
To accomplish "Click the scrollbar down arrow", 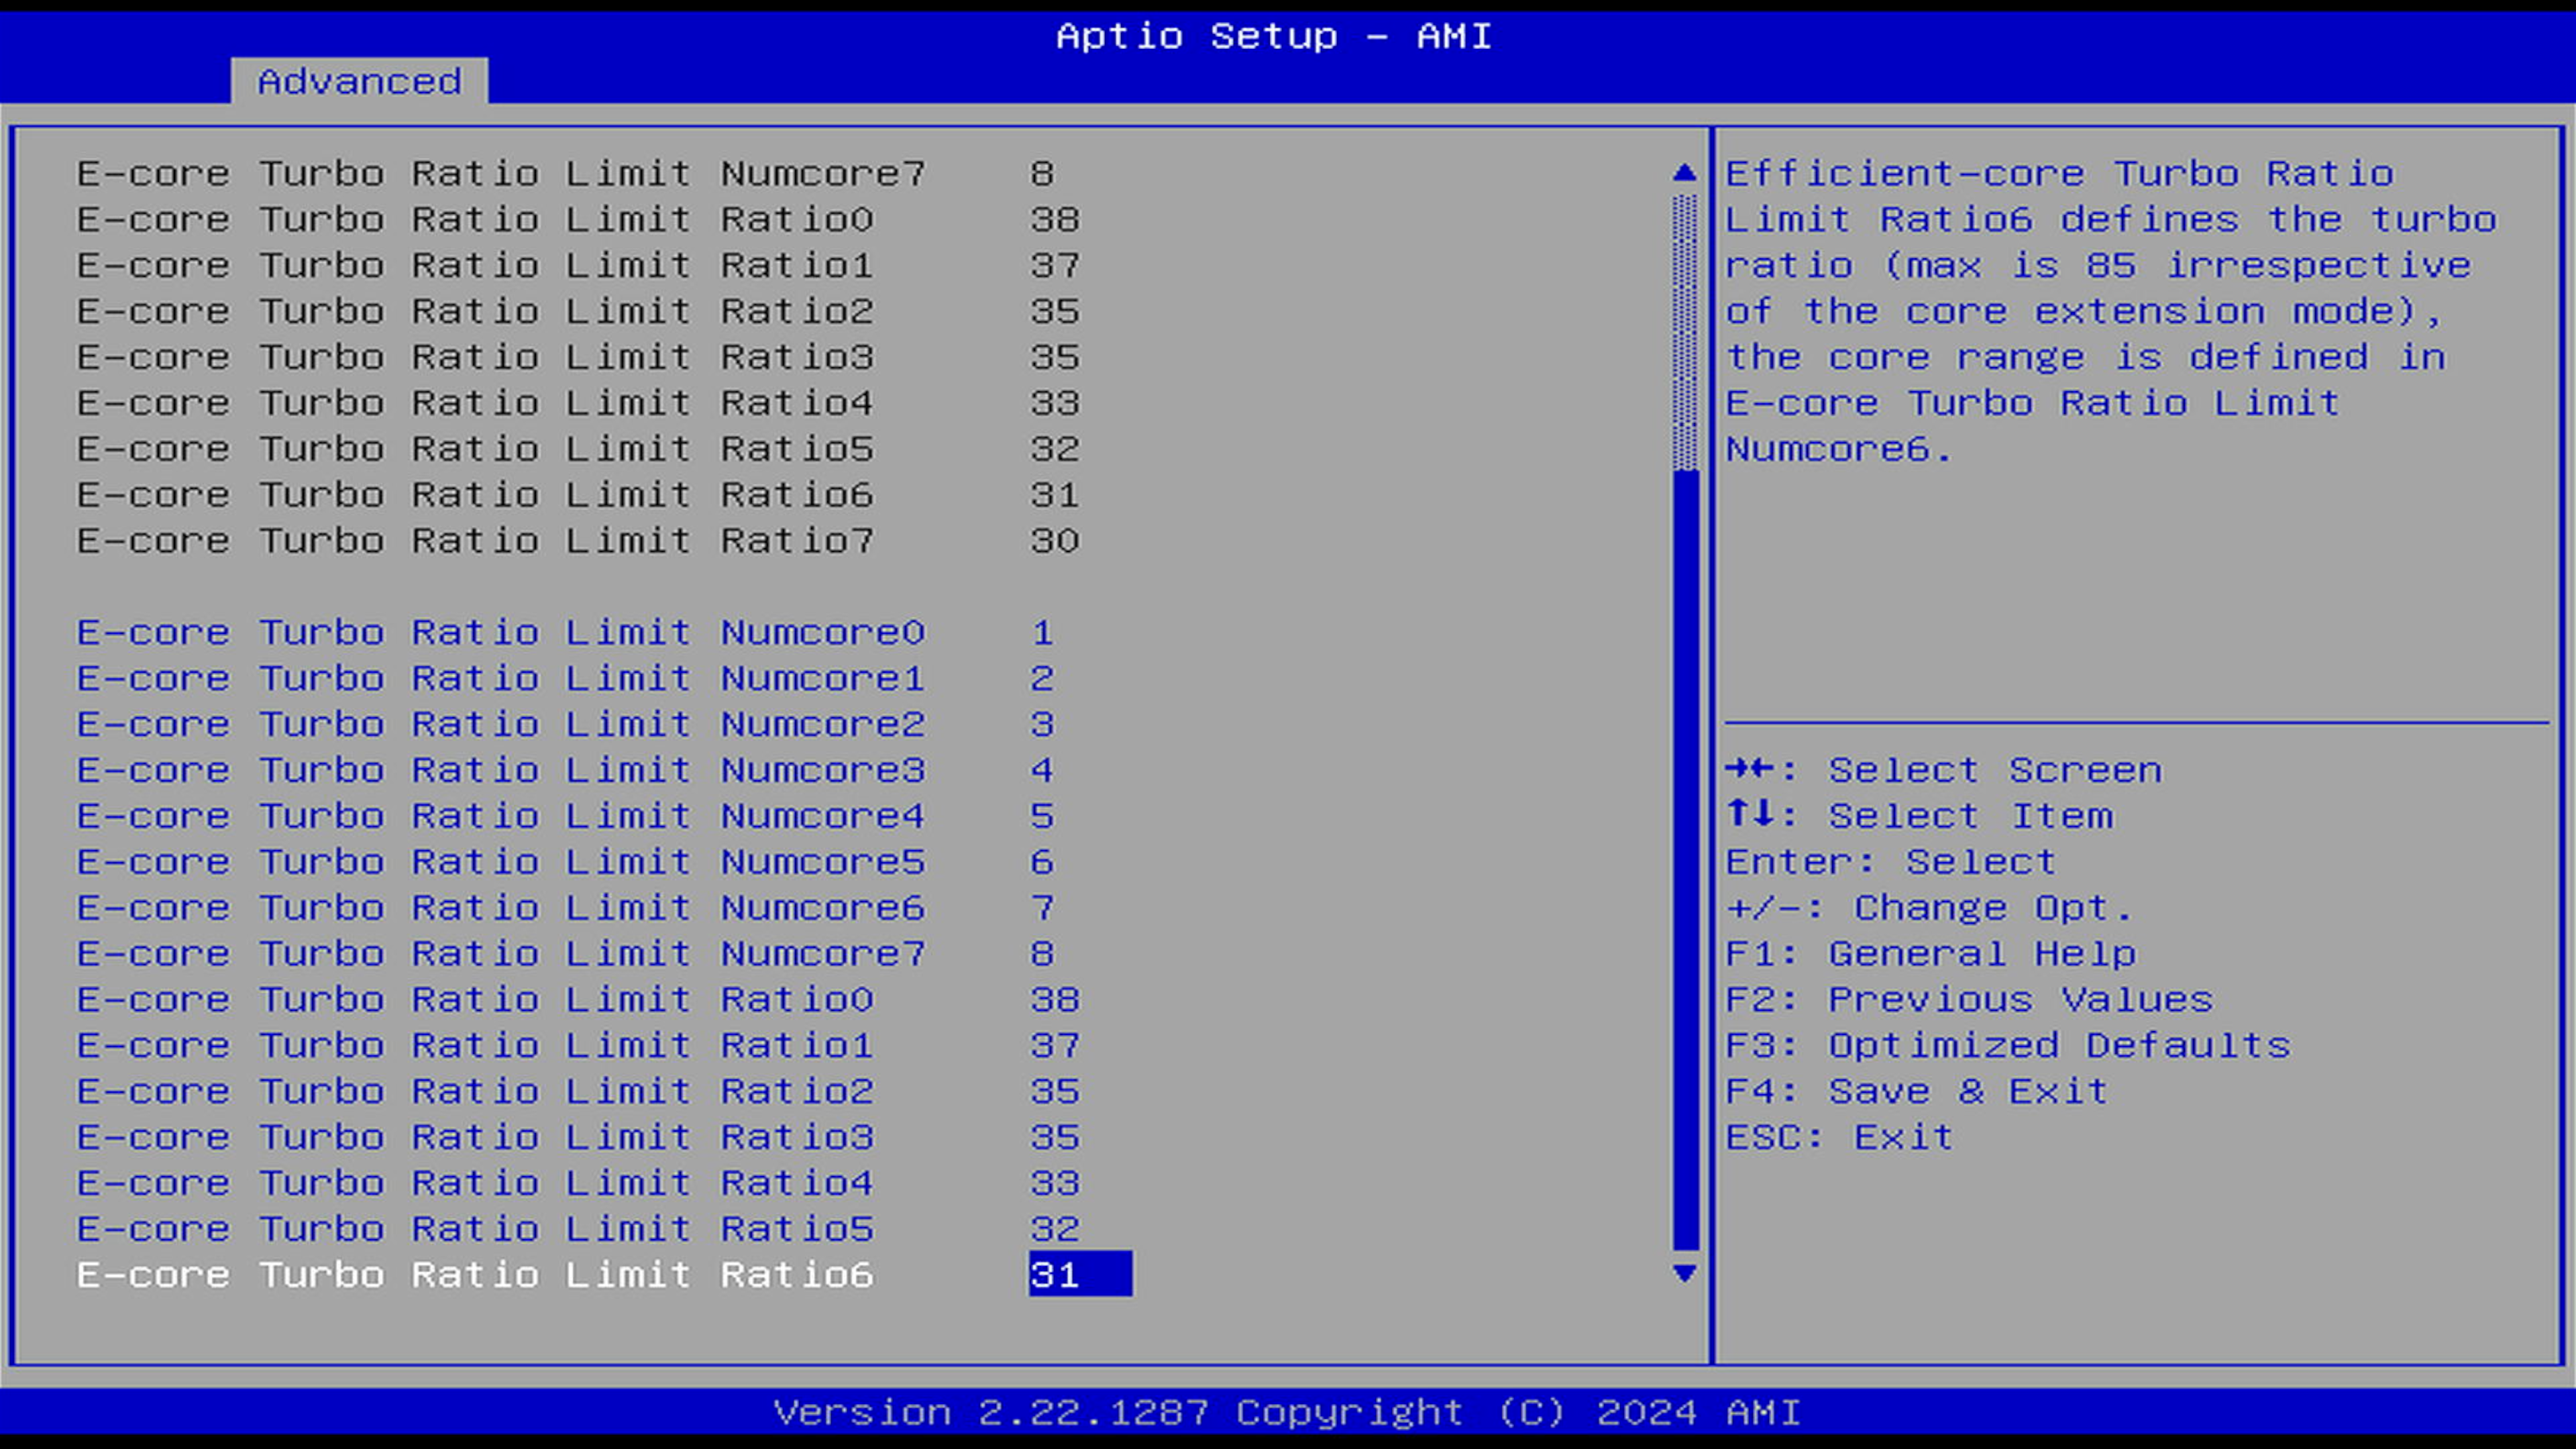I will click(1684, 1274).
